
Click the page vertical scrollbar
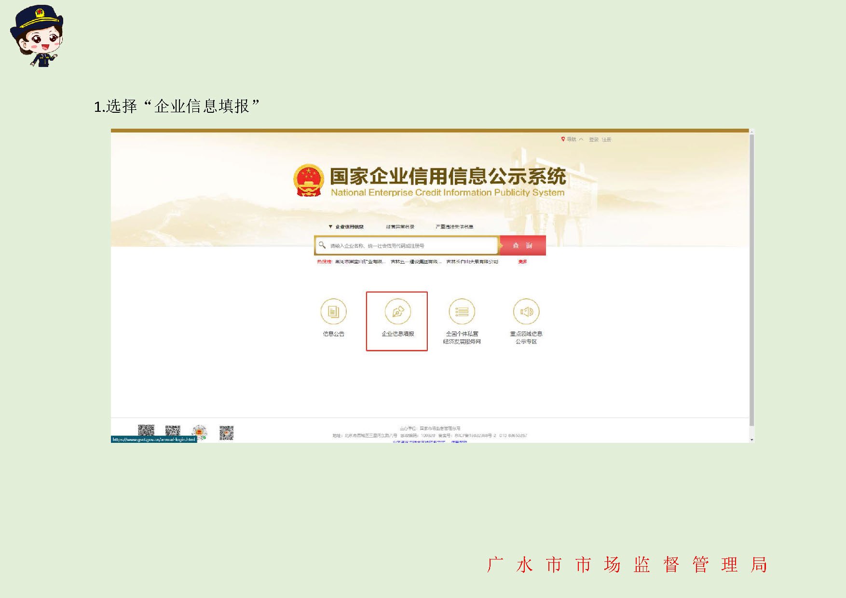point(751,279)
